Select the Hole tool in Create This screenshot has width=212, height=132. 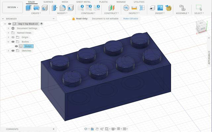tap(45, 8)
